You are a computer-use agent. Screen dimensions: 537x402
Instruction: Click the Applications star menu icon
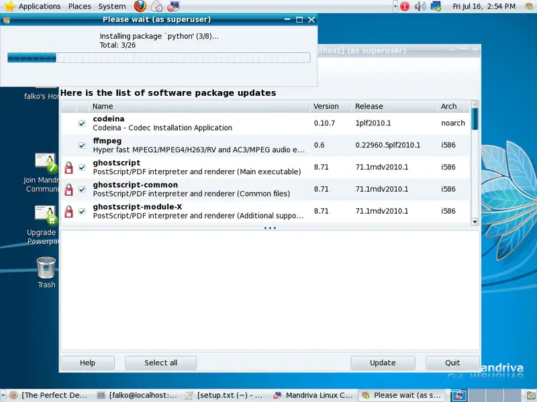[x=9, y=6]
